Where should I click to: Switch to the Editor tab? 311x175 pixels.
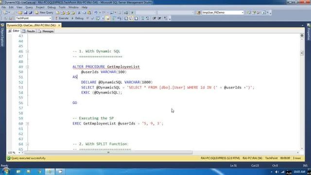[14, 31]
